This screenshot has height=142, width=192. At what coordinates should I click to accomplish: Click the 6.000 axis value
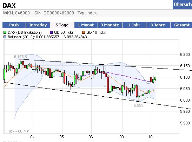(x=185, y=100)
